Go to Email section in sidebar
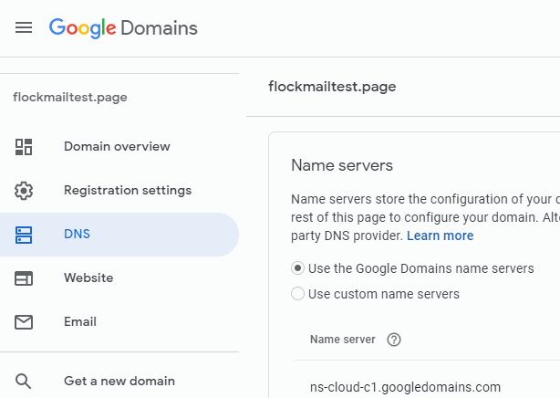560x398 pixels. coord(119,322)
